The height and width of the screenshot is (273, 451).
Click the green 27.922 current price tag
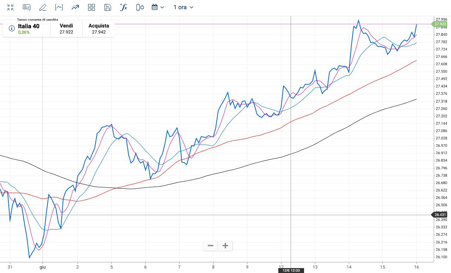[440, 24]
